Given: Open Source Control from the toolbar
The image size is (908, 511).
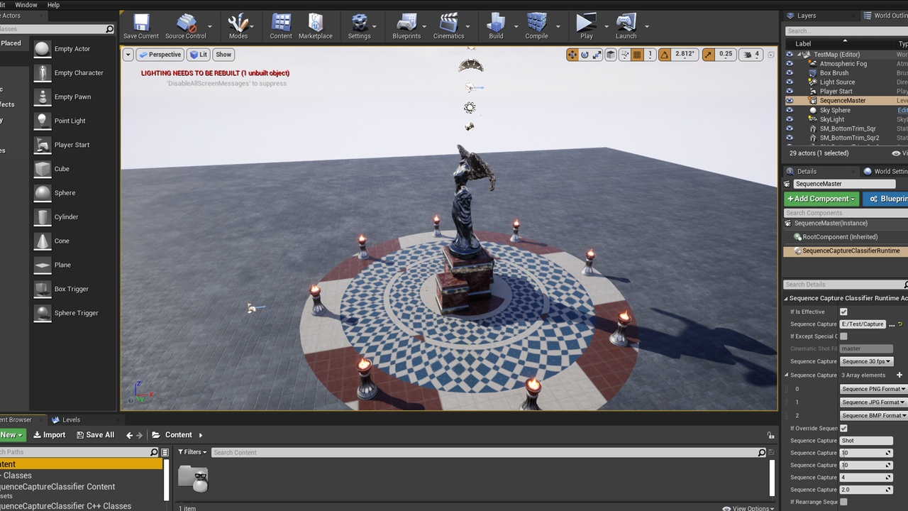Looking at the screenshot, I should tap(186, 26).
